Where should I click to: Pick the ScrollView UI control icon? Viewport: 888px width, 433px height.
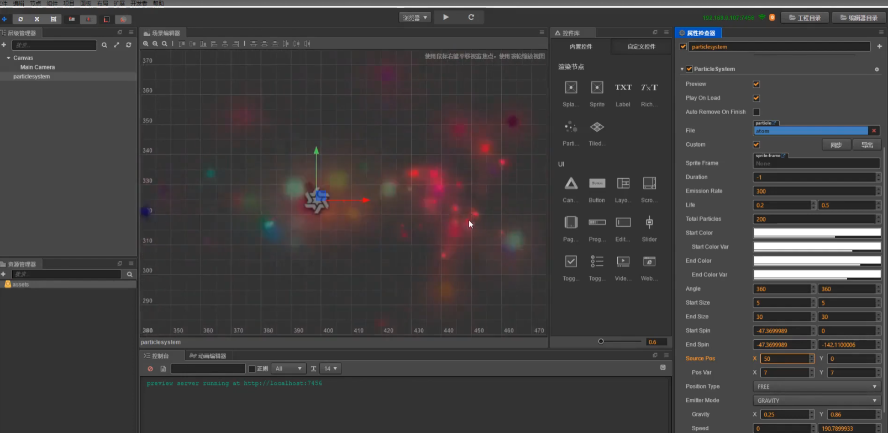(x=649, y=183)
